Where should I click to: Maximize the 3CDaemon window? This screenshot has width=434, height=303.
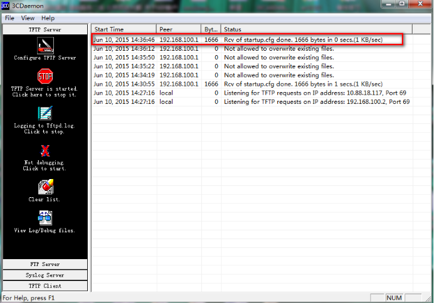(401, 4)
